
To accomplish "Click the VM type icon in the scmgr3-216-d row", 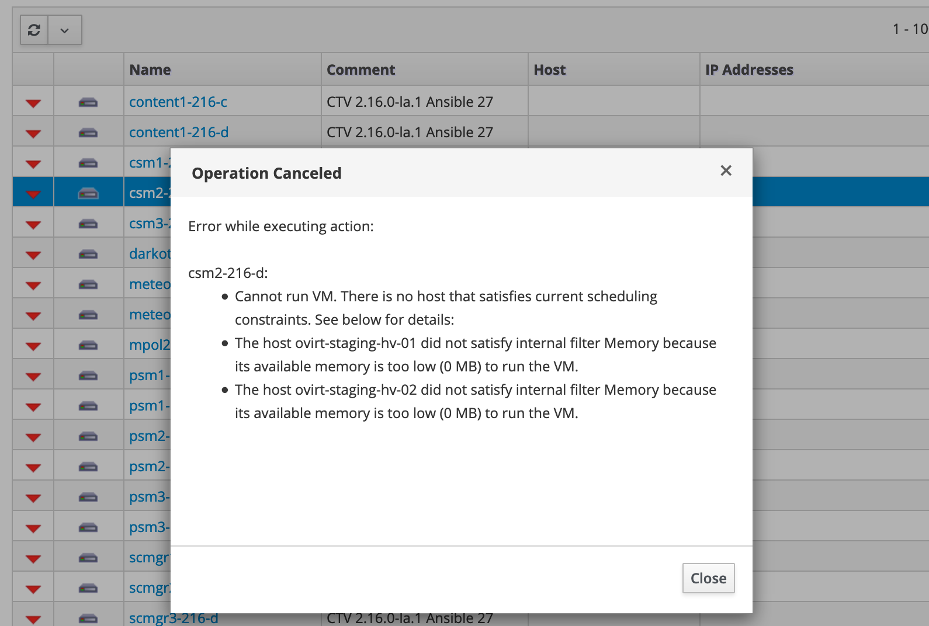I will pos(88,618).
